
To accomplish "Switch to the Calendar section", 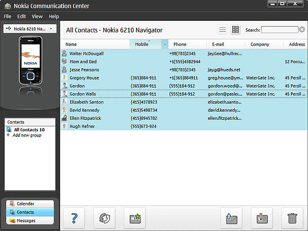I will point(30,204).
